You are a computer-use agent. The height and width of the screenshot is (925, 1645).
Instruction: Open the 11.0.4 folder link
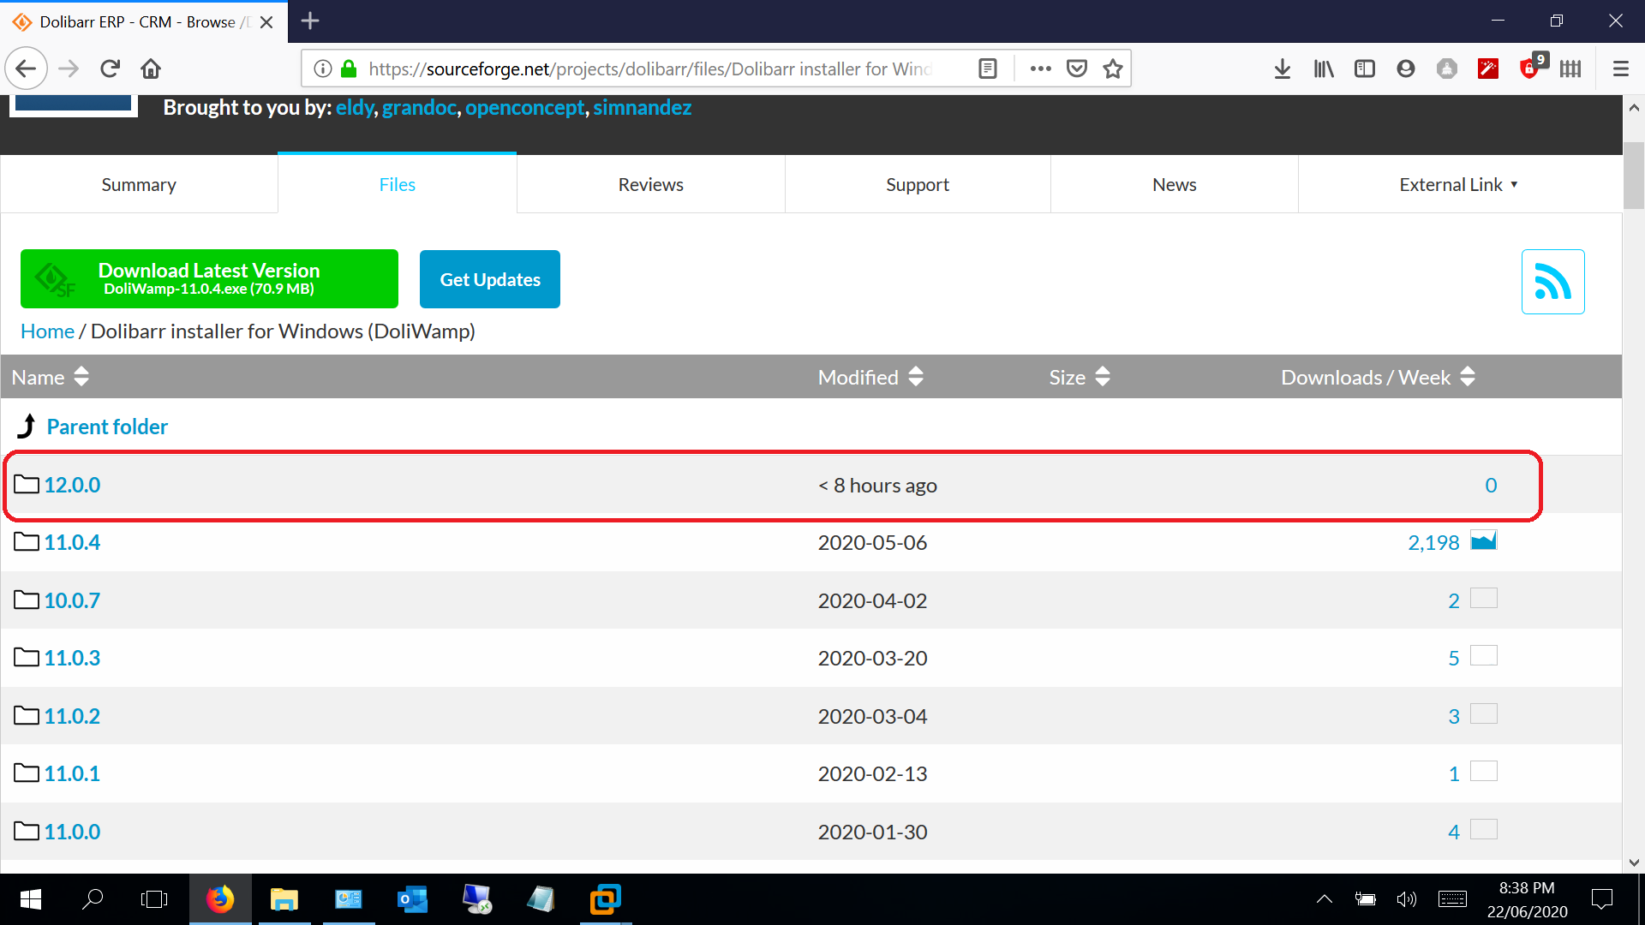(72, 542)
